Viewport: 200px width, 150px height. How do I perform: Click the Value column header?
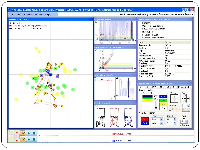tap(177, 42)
